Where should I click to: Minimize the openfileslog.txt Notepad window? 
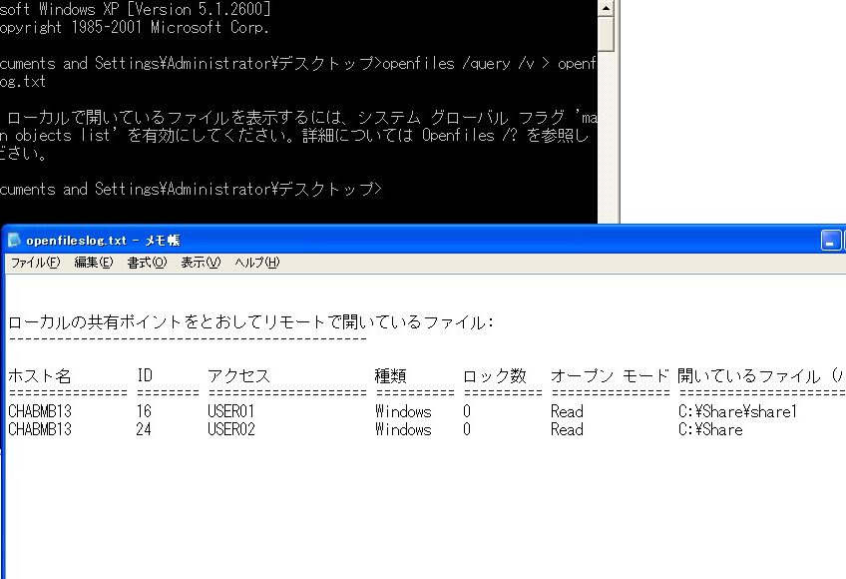[x=831, y=241]
